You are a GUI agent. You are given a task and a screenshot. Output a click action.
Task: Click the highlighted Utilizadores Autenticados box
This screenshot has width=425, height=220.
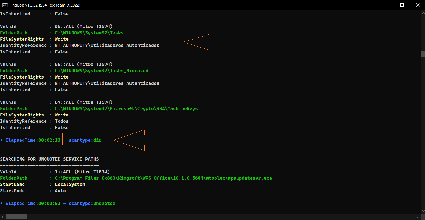pos(88,42)
